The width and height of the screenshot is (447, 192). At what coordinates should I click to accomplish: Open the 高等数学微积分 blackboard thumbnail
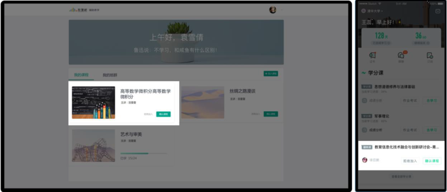pyautogui.click(x=94, y=102)
